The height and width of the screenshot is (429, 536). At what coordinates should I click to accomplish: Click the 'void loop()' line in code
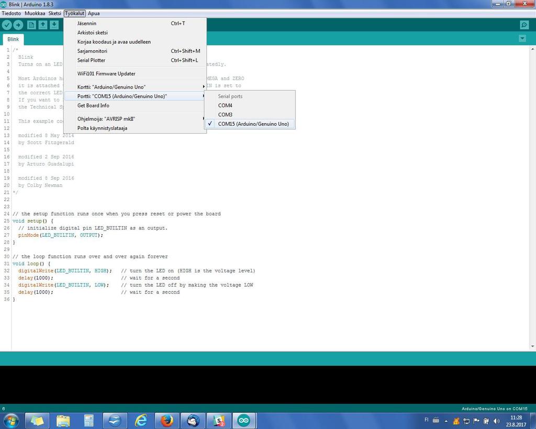[x=31, y=264]
